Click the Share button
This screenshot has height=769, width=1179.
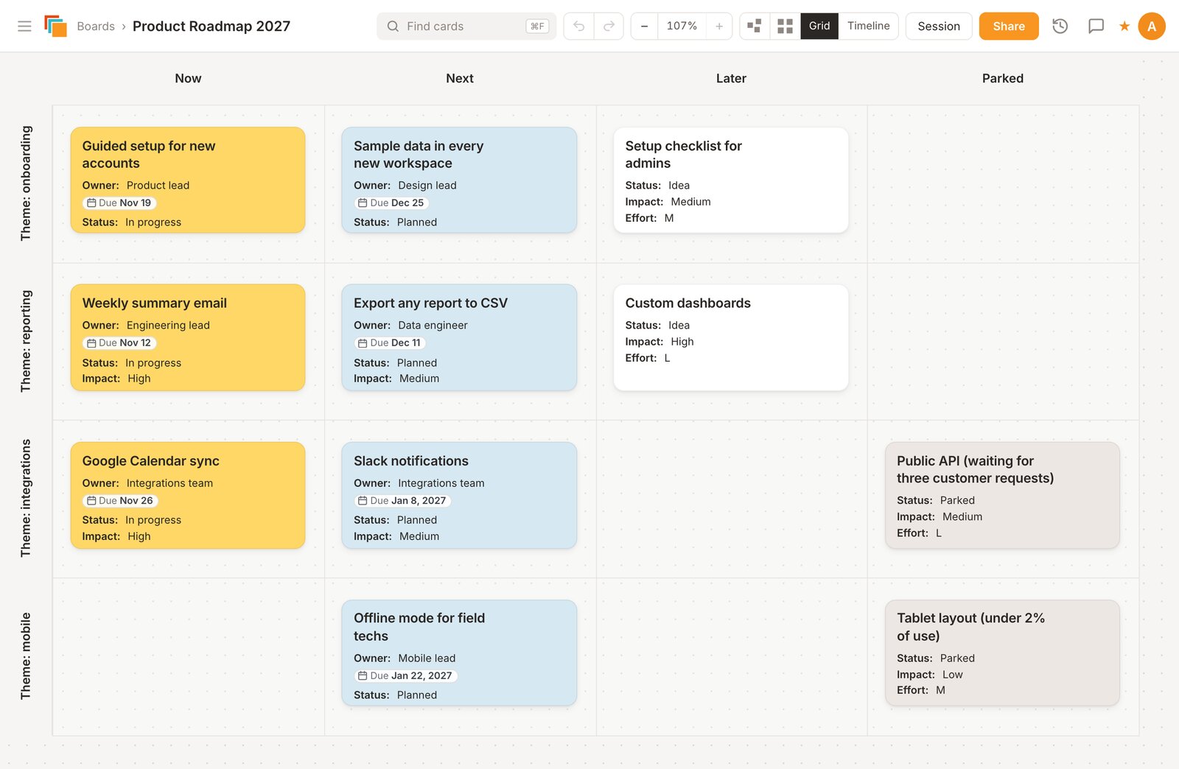point(1009,26)
